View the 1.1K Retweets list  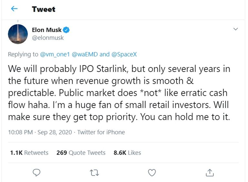pos(29,153)
